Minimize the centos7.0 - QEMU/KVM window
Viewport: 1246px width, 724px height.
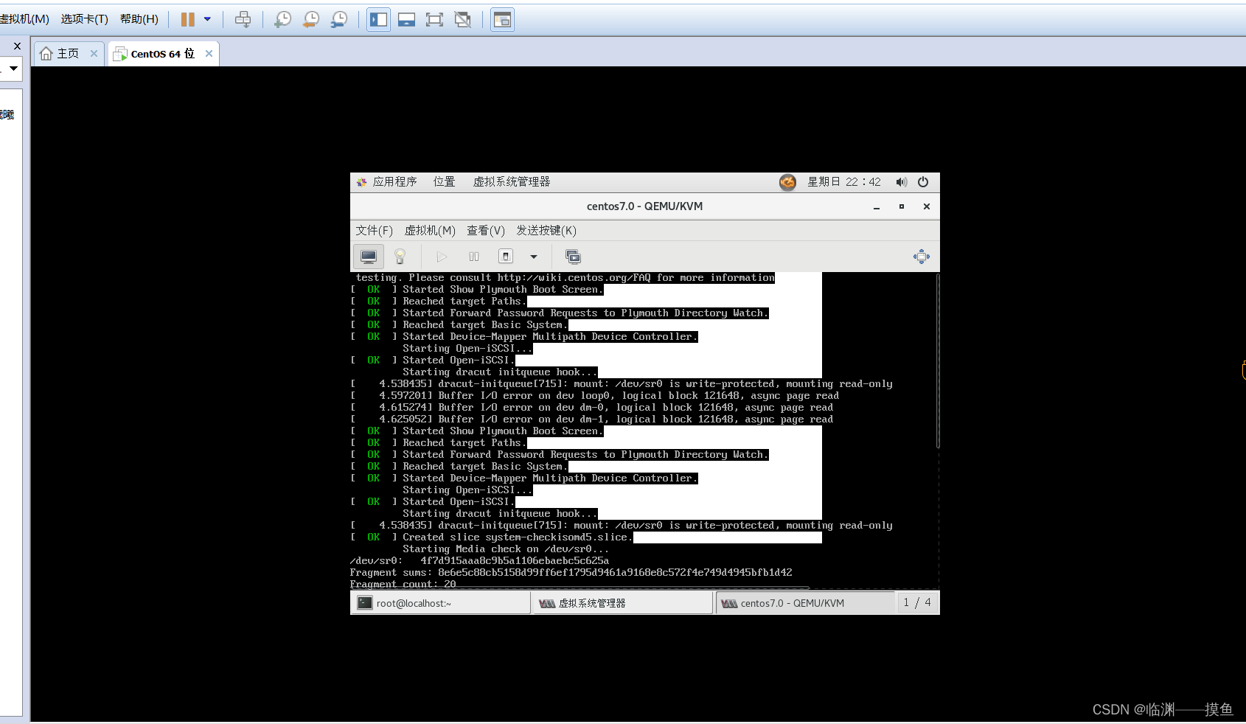click(x=877, y=207)
